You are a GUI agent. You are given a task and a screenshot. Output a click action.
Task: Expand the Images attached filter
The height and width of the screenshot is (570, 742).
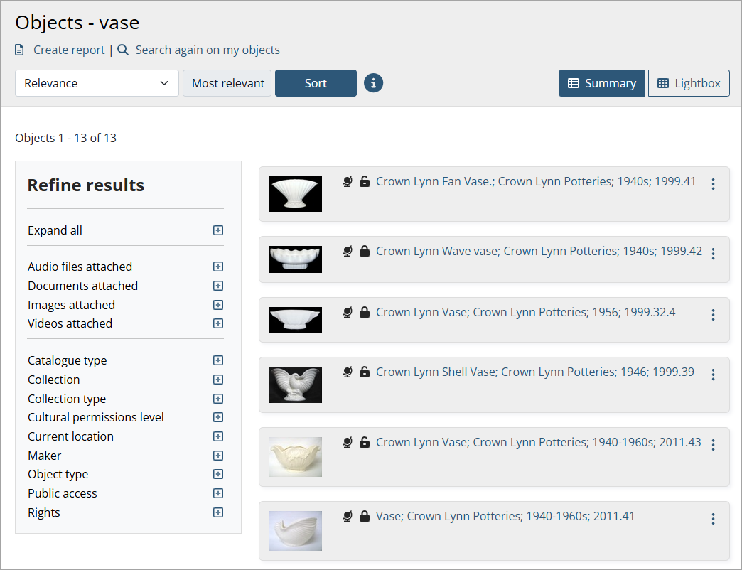(x=218, y=305)
